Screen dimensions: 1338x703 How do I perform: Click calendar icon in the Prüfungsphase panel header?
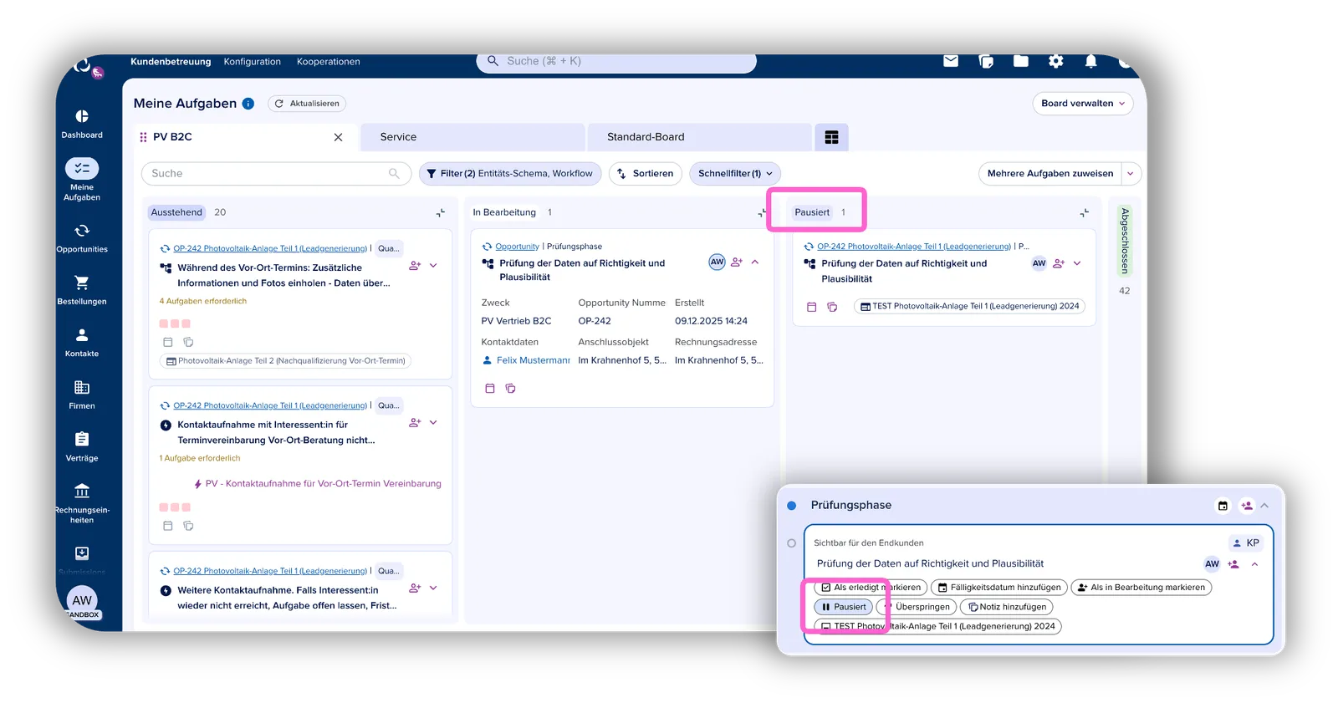(1223, 506)
